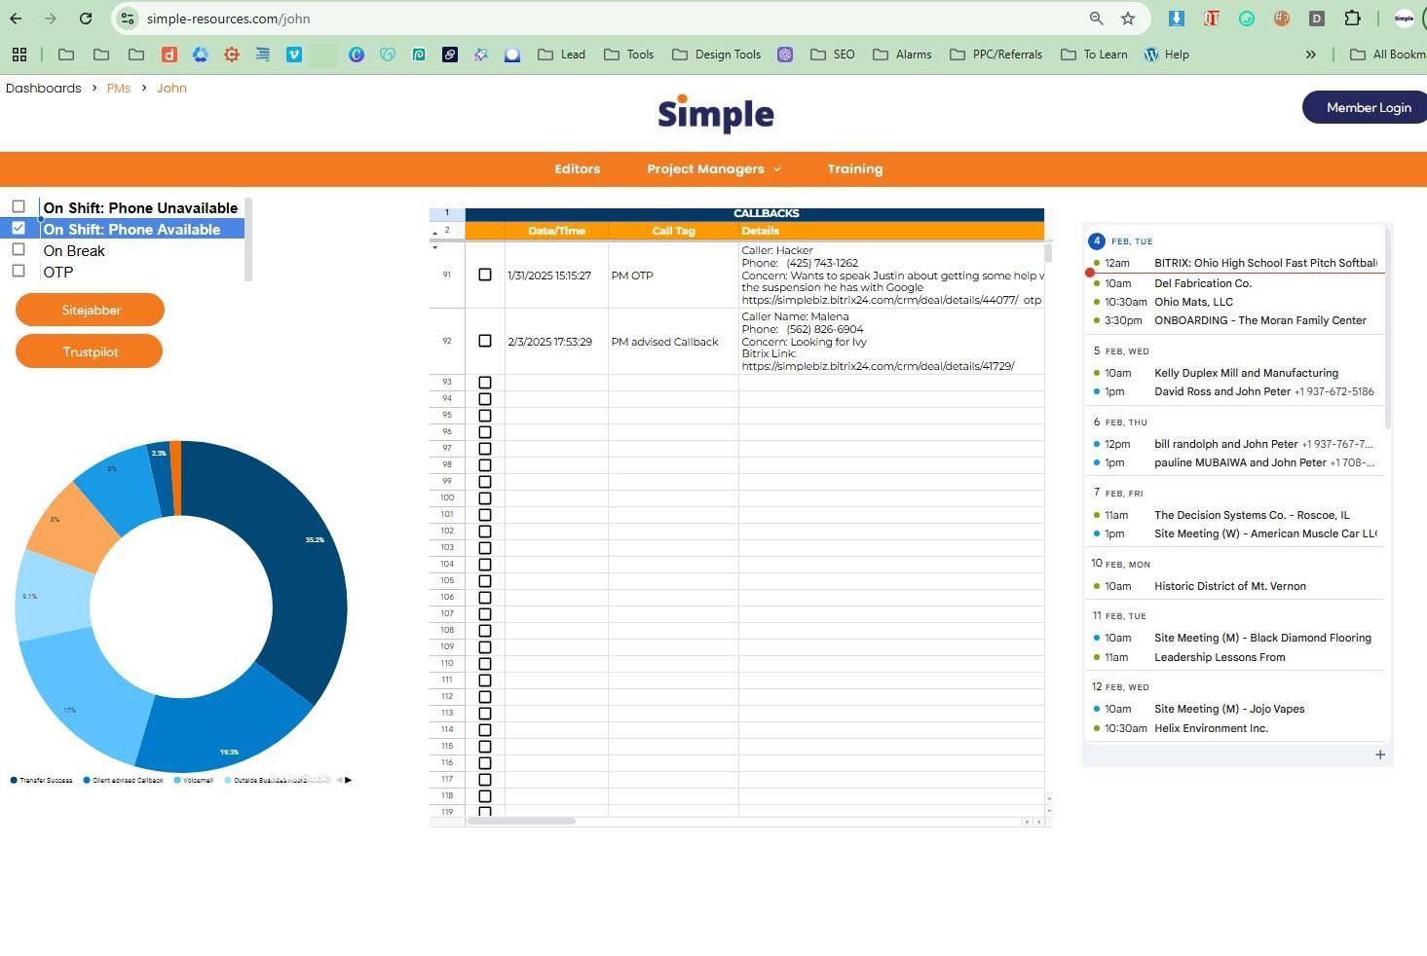Bookmark this page with the star icon

pos(1128,18)
